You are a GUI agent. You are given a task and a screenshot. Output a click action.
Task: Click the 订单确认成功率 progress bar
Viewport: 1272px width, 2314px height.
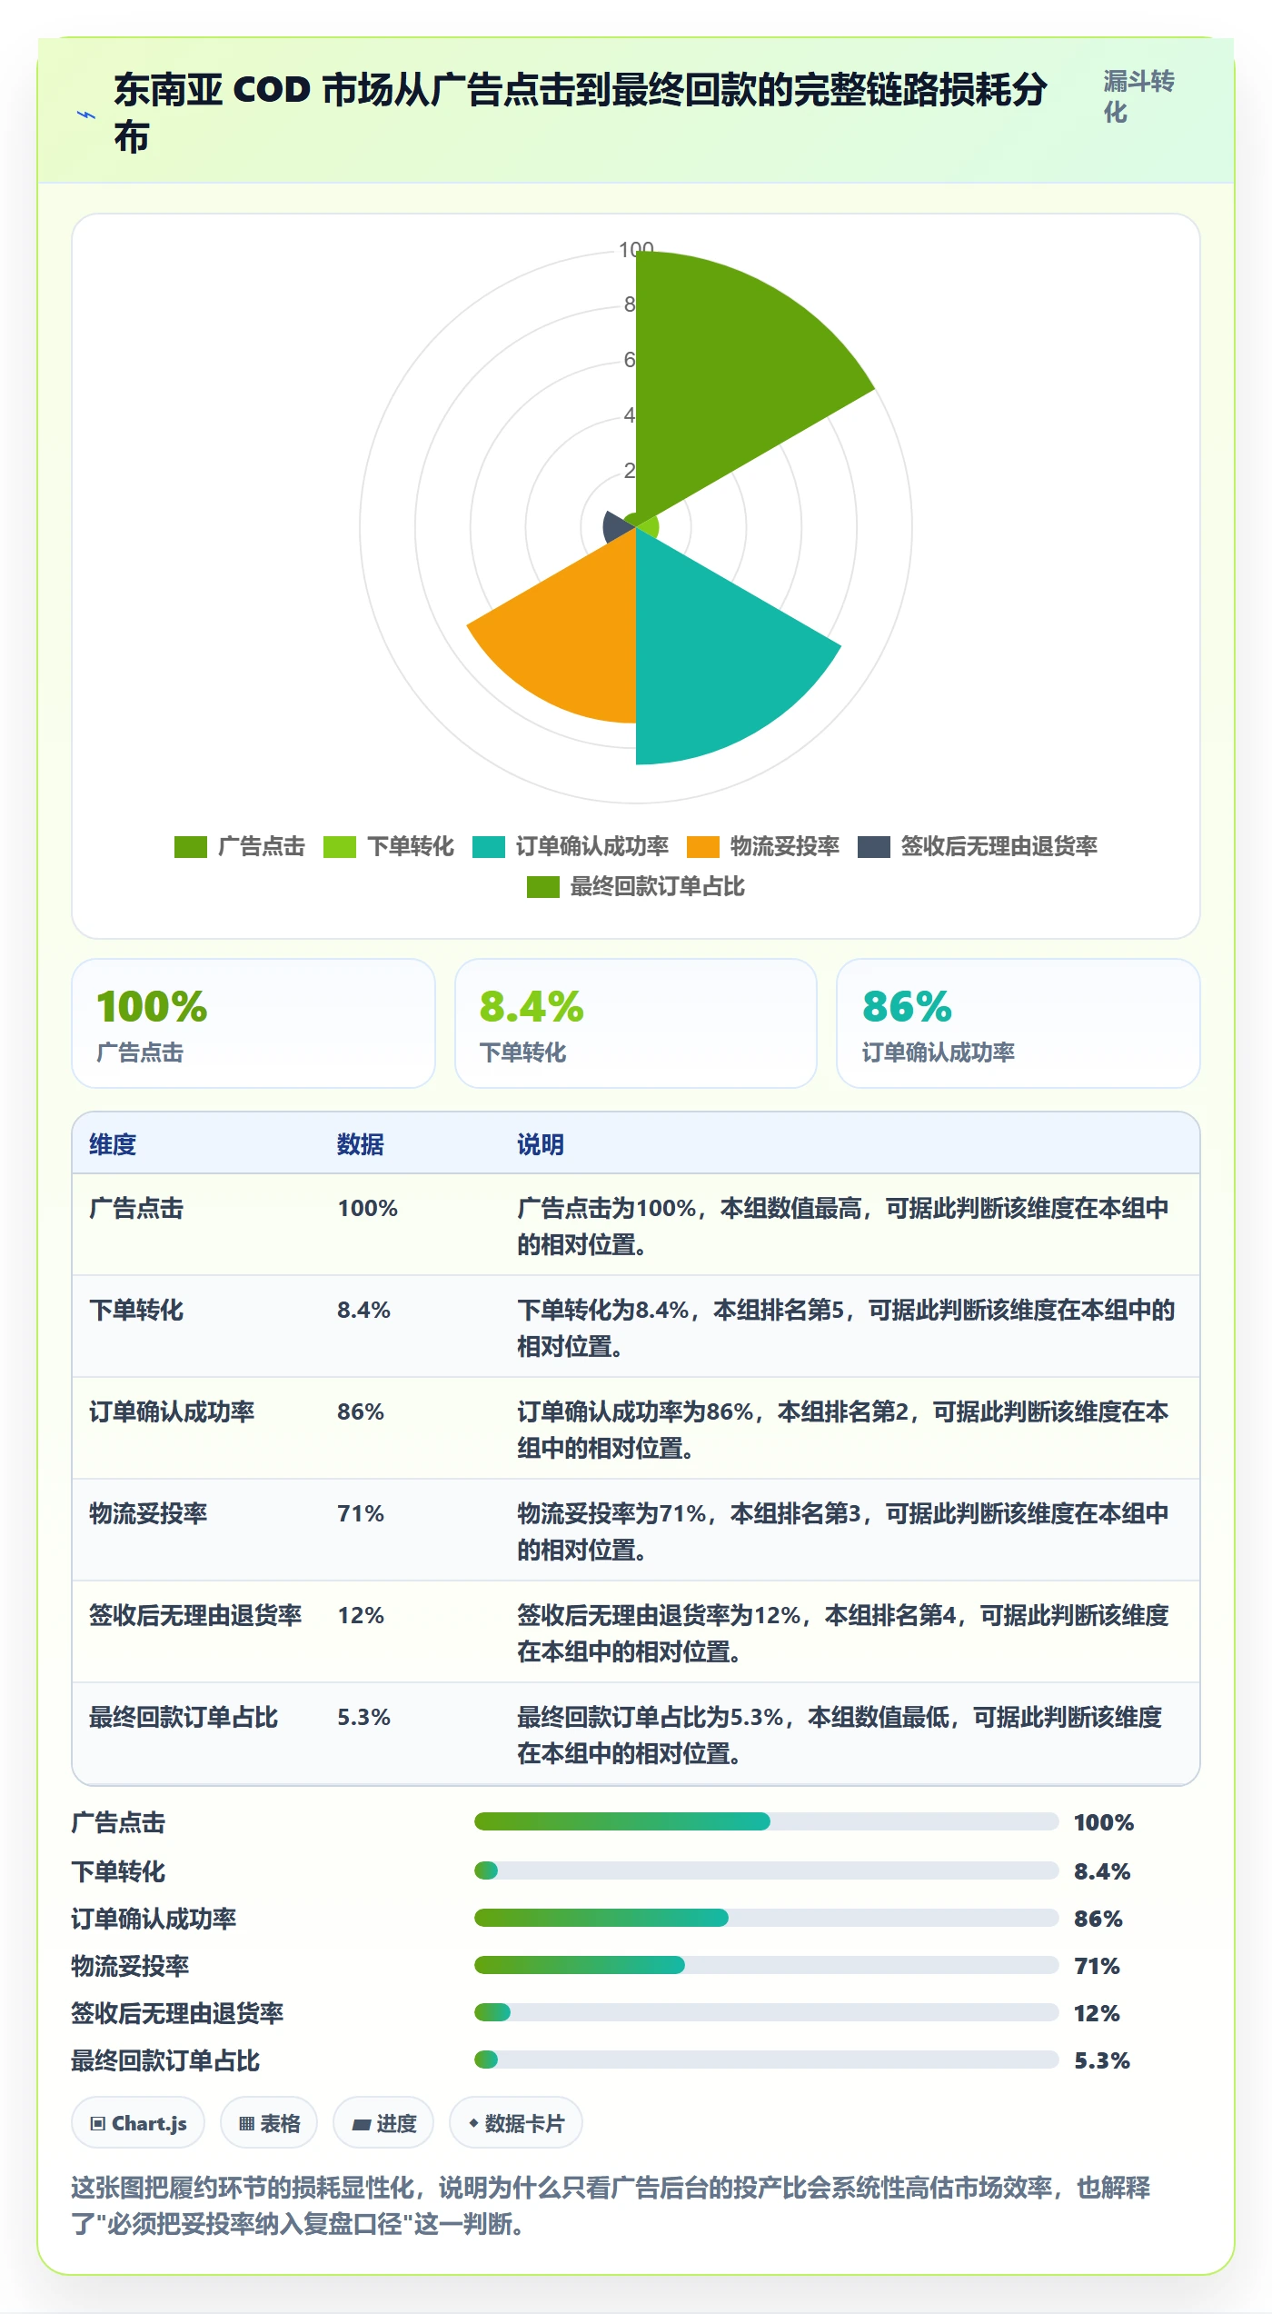coord(766,1918)
